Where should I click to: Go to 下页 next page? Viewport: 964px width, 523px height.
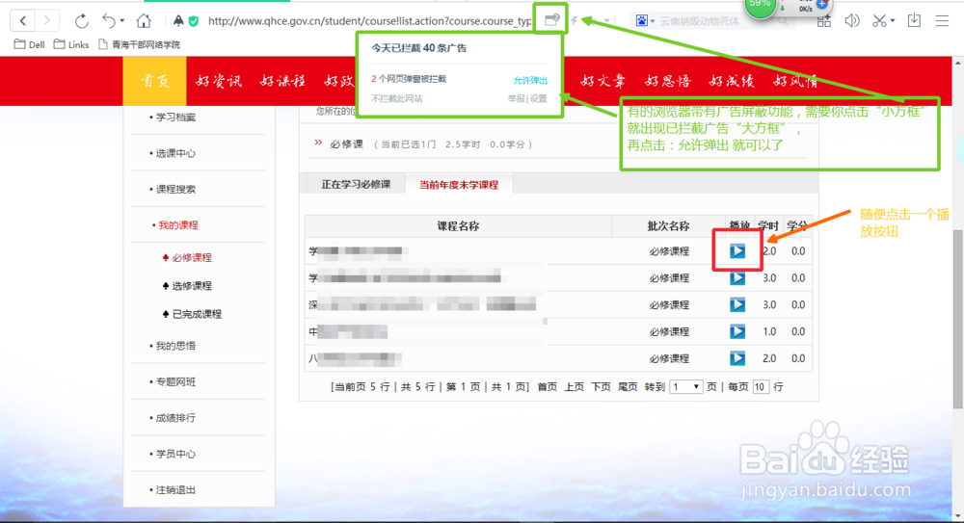tap(601, 386)
